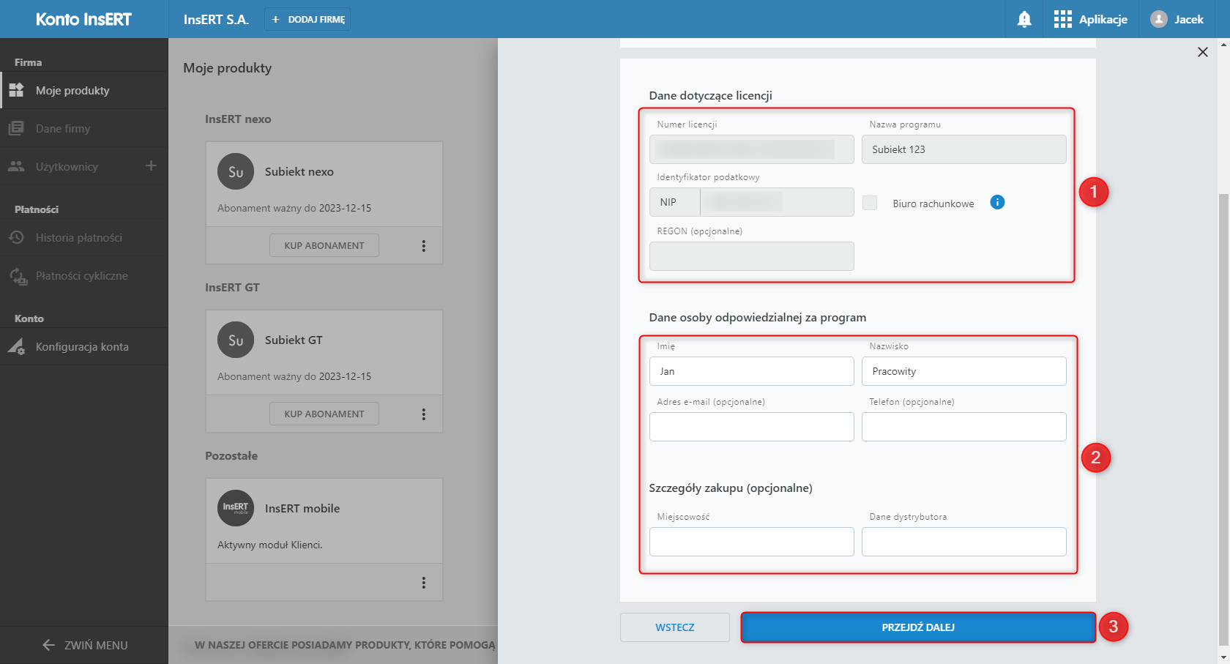The image size is (1230, 664).
Task: Check the Biuro rachunkowe checkbox
Action: click(x=870, y=203)
